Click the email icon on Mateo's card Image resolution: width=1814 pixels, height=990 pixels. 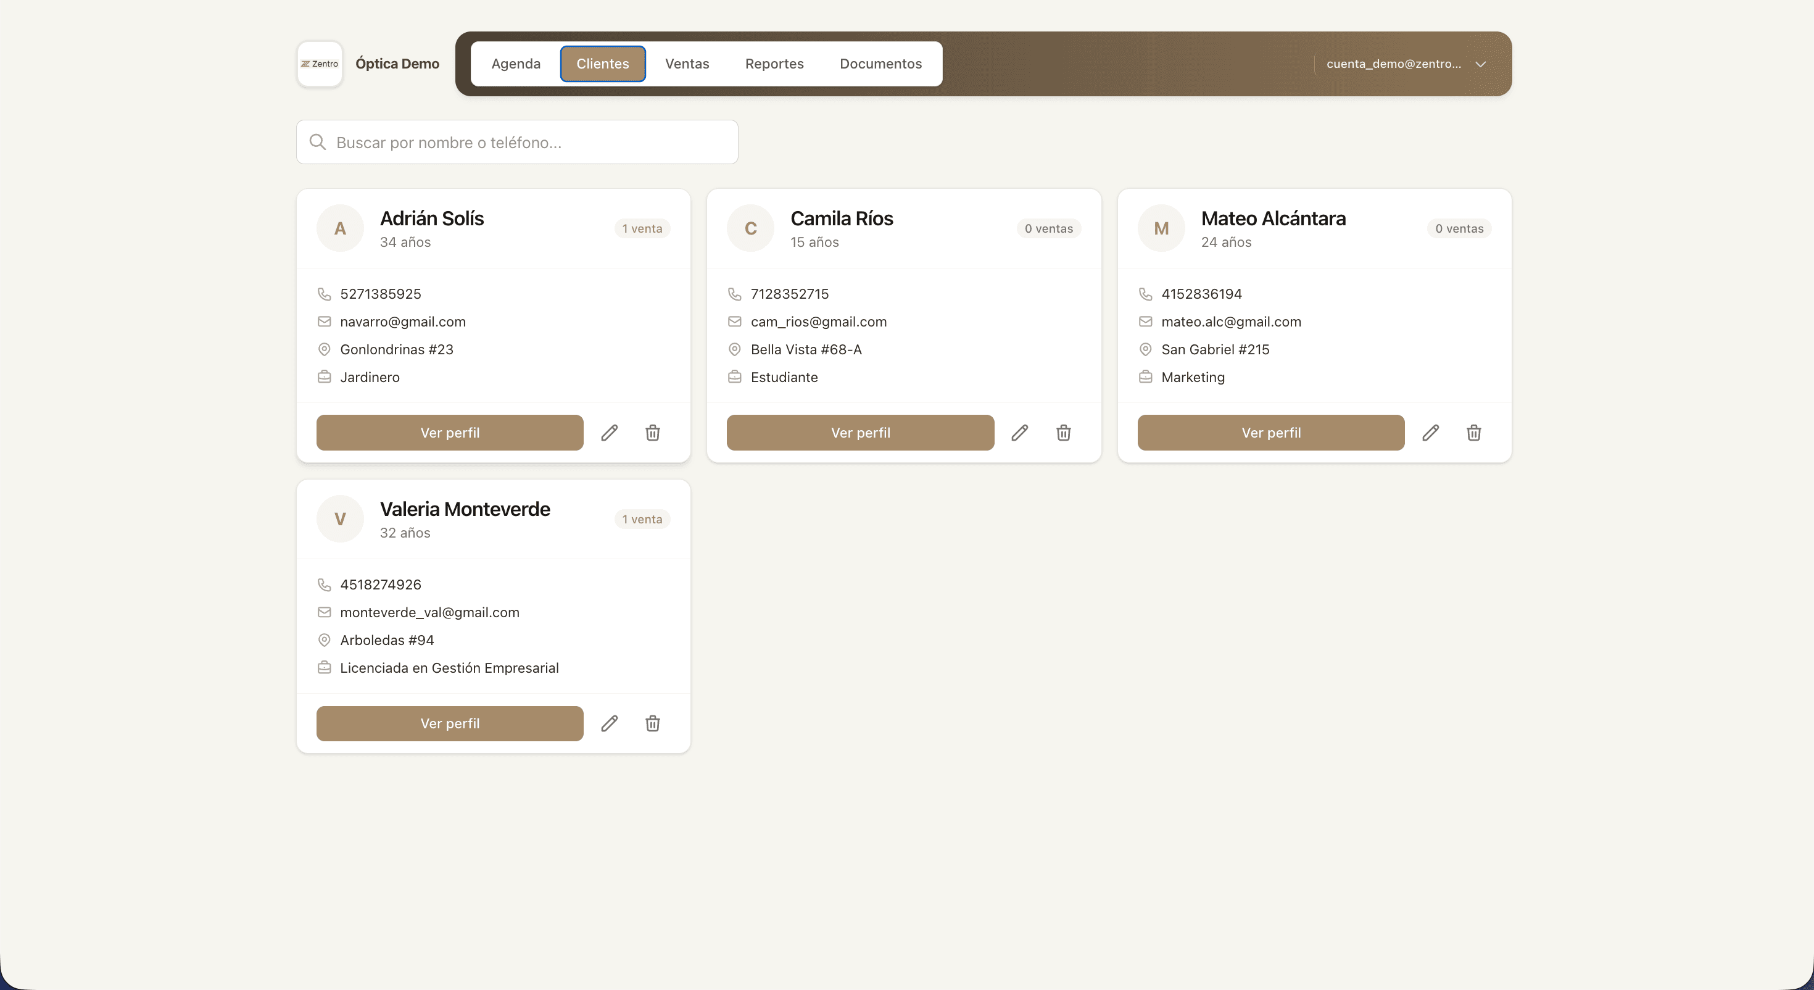coord(1145,322)
